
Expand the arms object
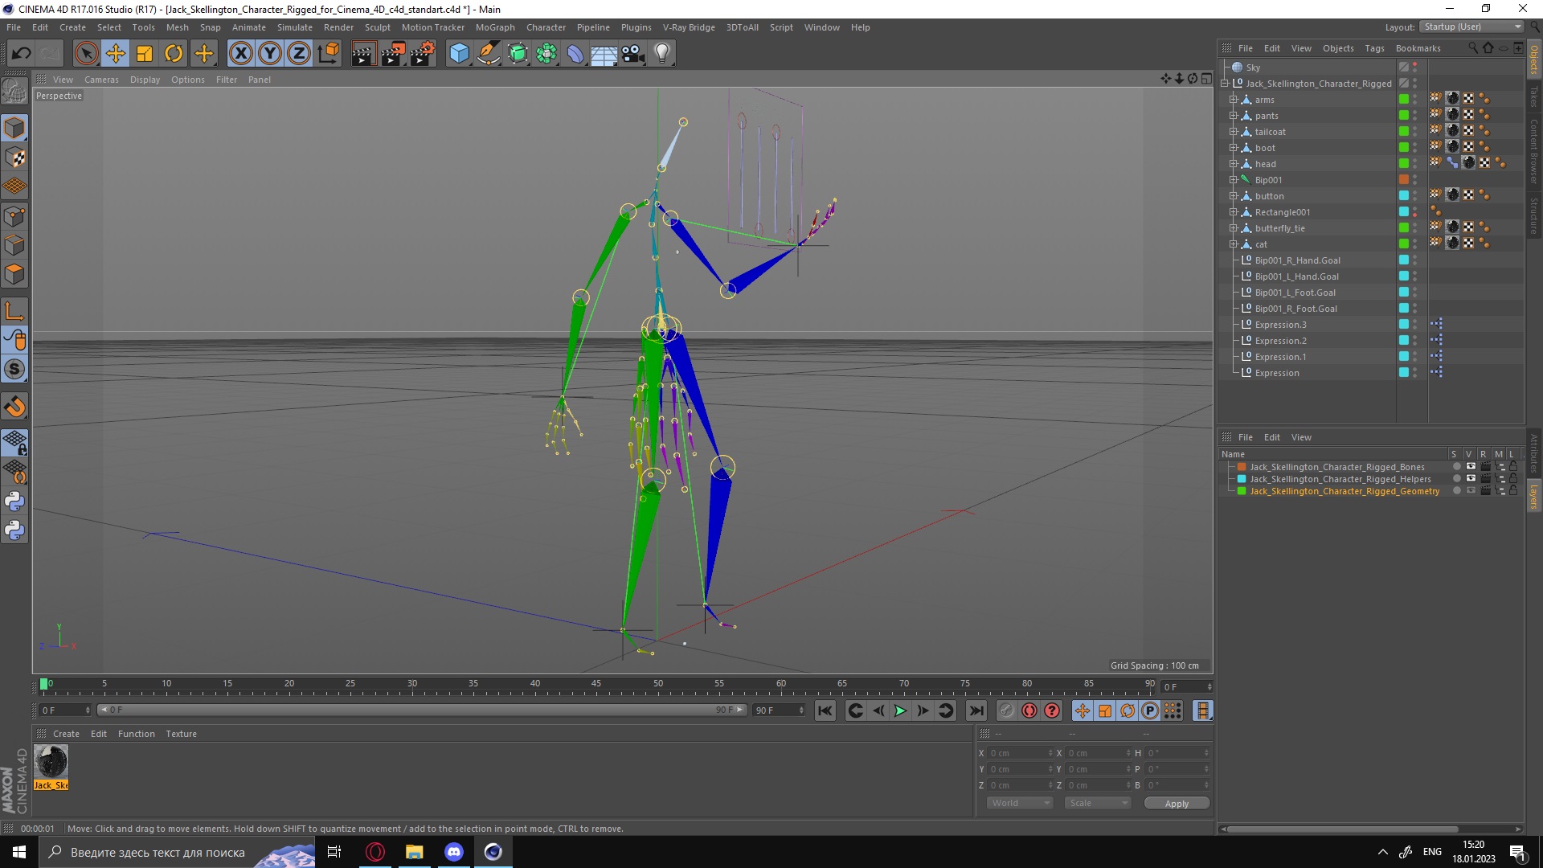pyautogui.click(x=1234, y=100)
